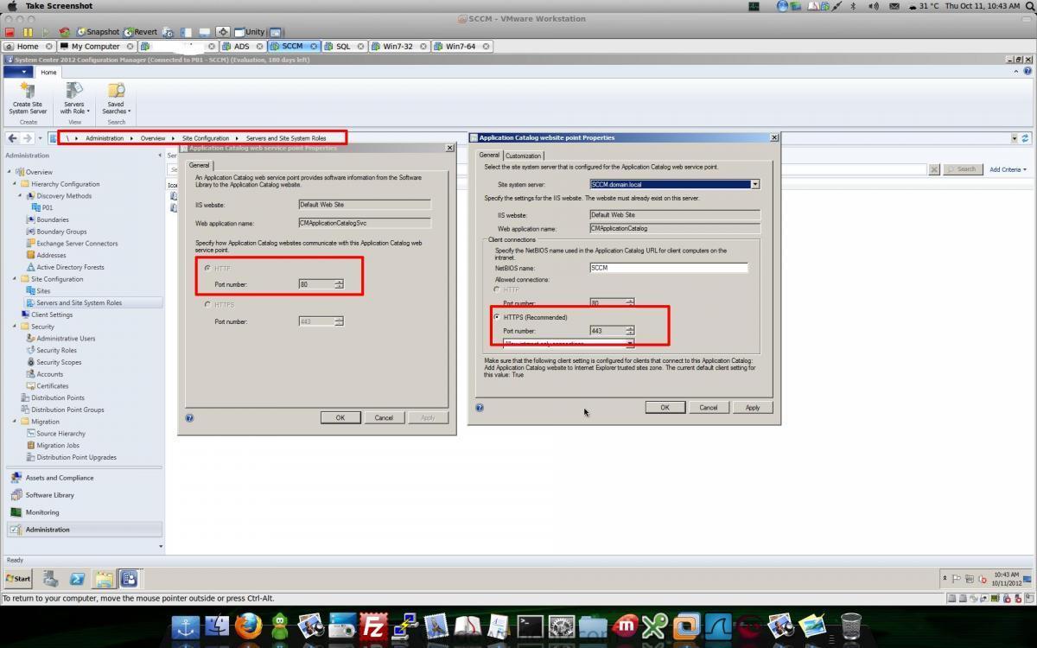Click the Unity mode button
1037x648 pixels.
click(250, 32)
